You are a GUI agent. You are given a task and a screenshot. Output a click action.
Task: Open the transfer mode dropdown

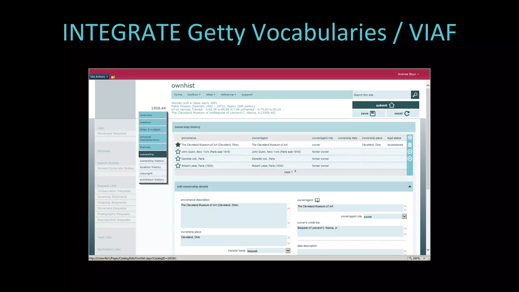click(288, 251)
